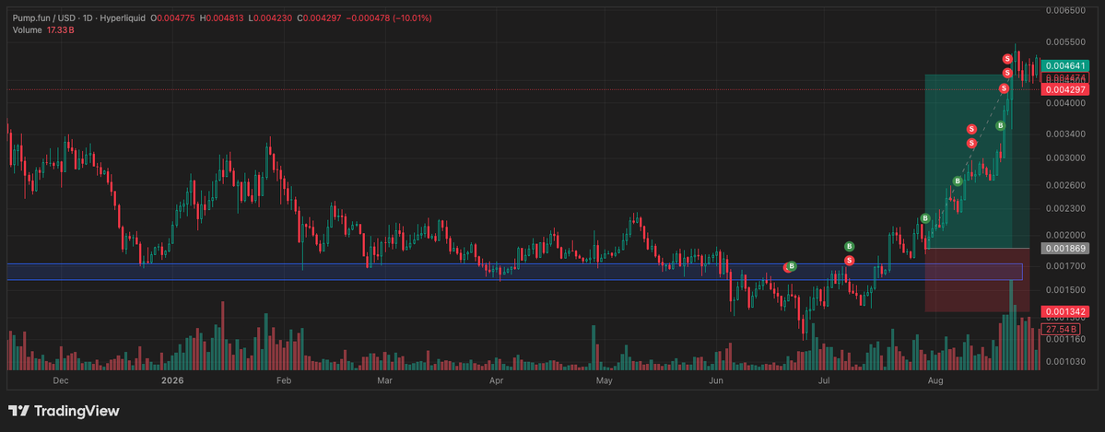Click the Apr label on the time axis

(496, 380)
